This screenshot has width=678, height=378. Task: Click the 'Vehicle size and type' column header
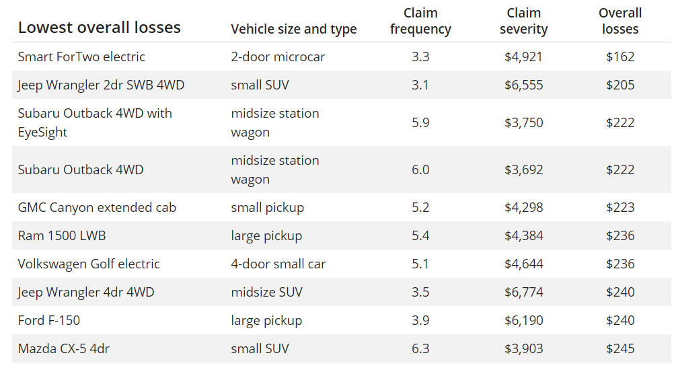[x=293, y=29]
